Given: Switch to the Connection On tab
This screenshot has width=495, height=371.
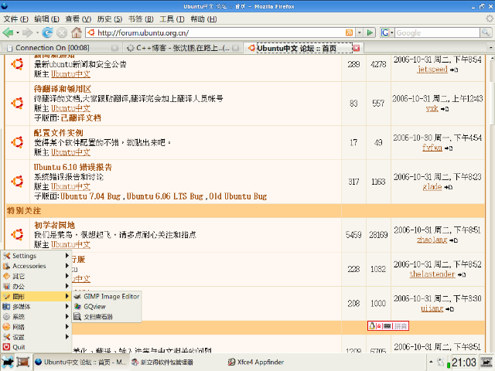Looking at the screenshot, I should [x=53, y=48].
